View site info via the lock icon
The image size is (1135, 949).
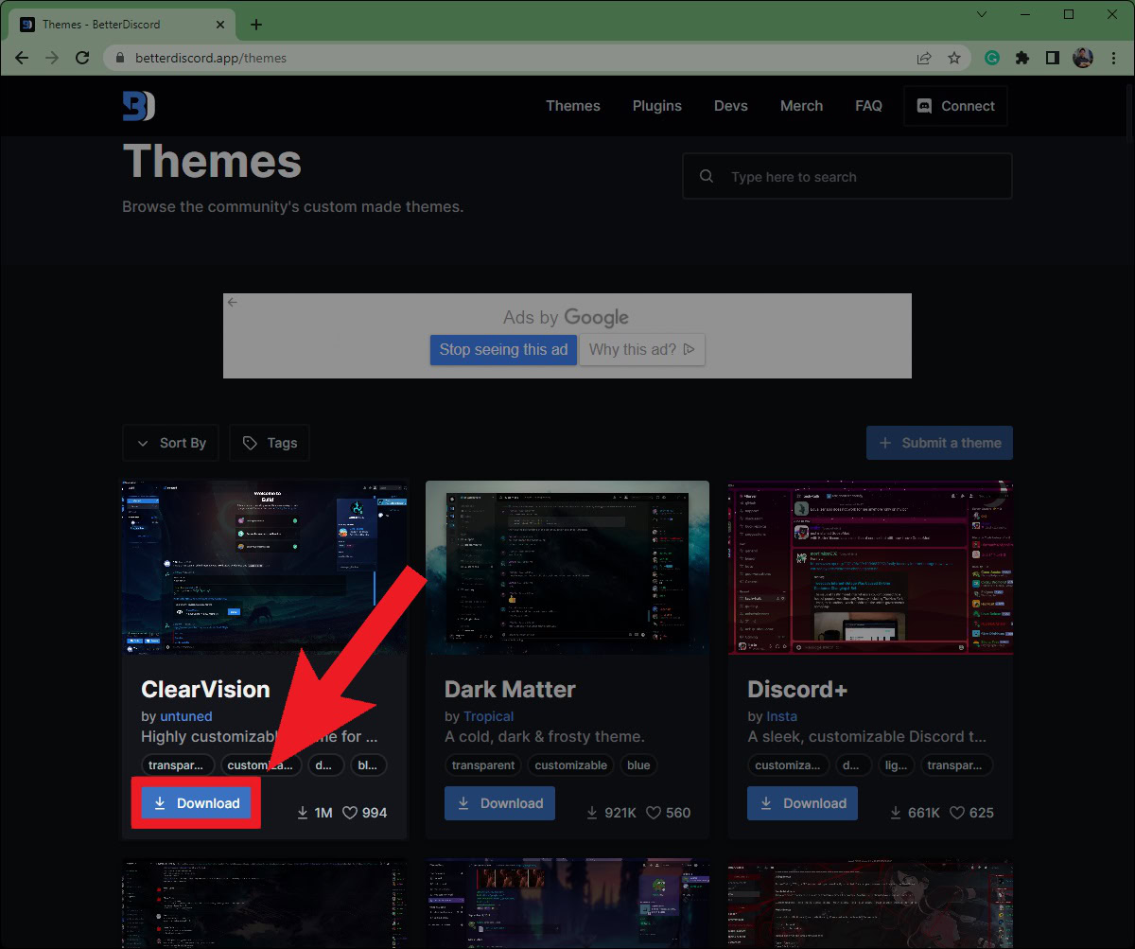[x=119, y=58]
